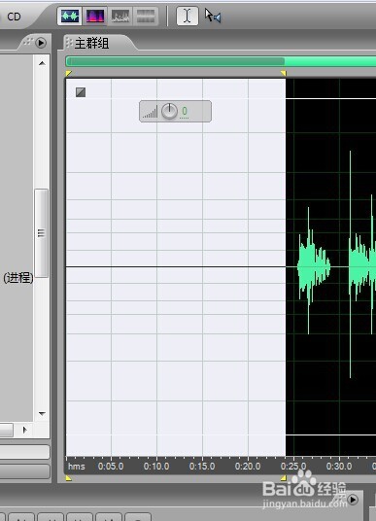Open the CD view tab
Viewport: 376px width, 521px height.
pyautogui.click(x=14, y=17)
